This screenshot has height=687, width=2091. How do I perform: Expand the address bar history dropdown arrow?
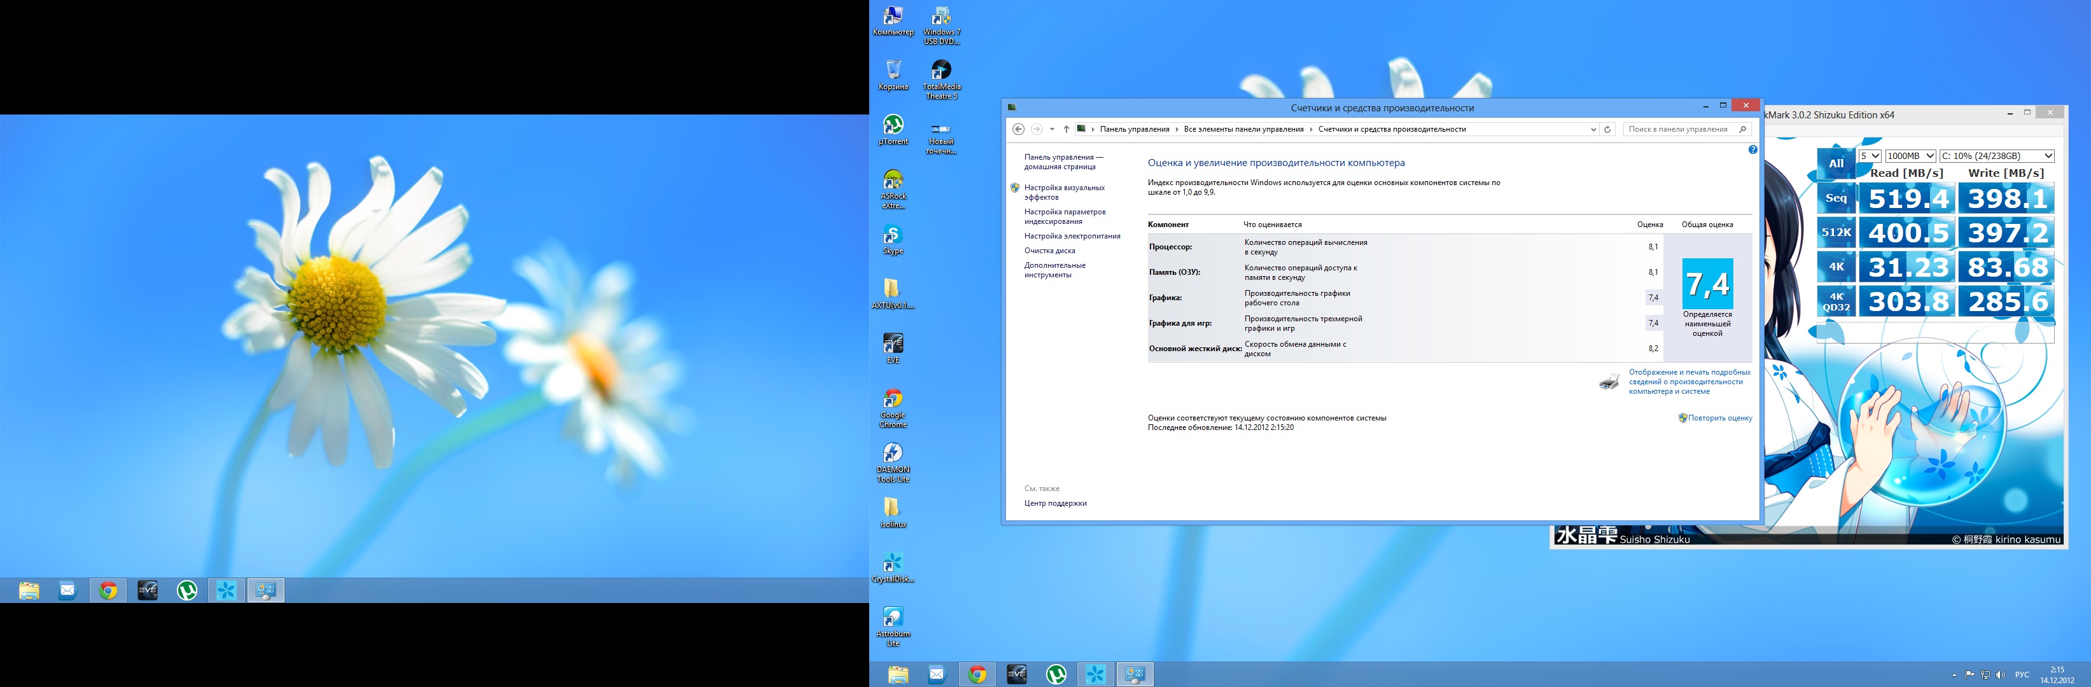click(x=1593, y=129)
